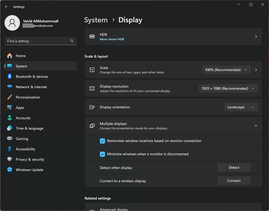Collapse the Multiple displays section chevron
269x211 pixels.
(256, 126)
